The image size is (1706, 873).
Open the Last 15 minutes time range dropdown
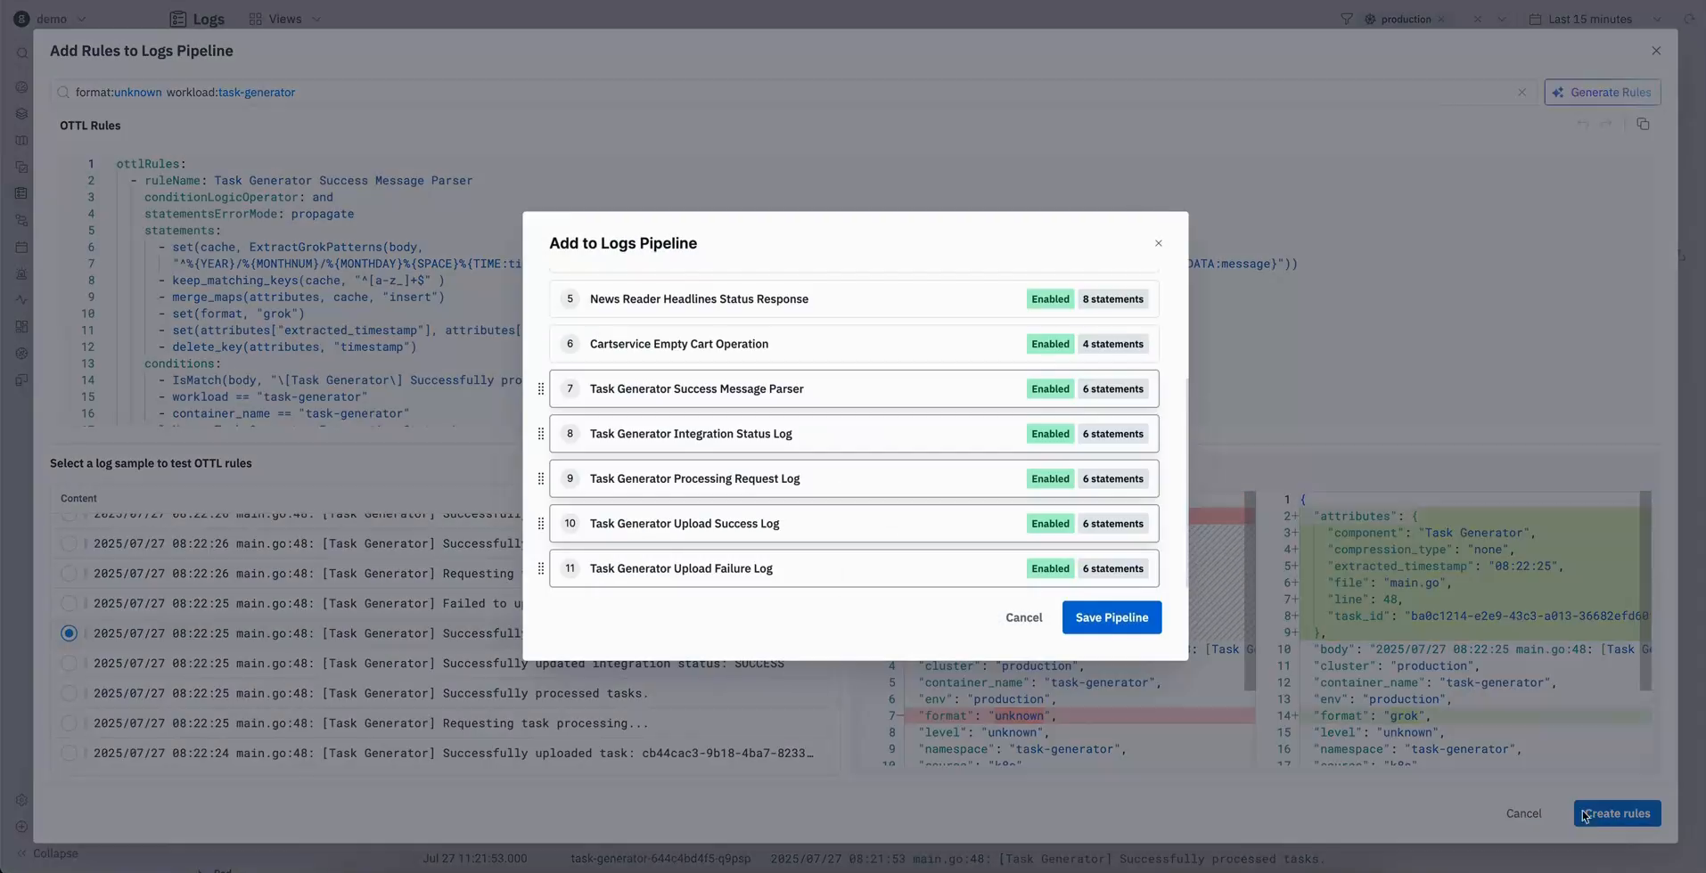1590,19
